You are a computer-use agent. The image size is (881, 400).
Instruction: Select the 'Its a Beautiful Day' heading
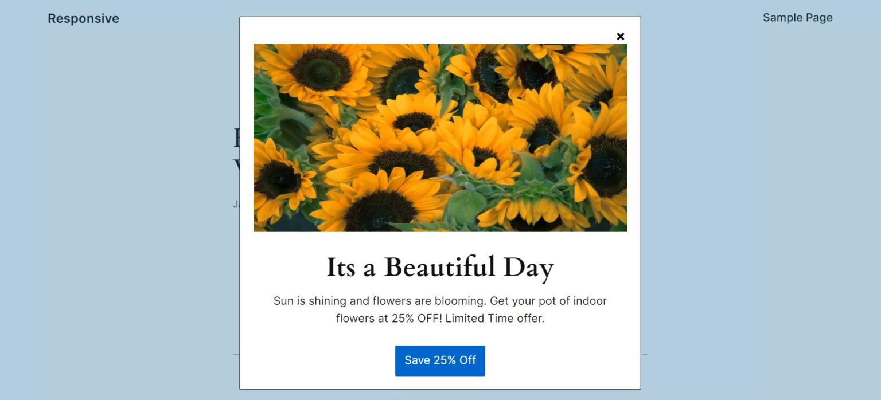pos(440,267)
